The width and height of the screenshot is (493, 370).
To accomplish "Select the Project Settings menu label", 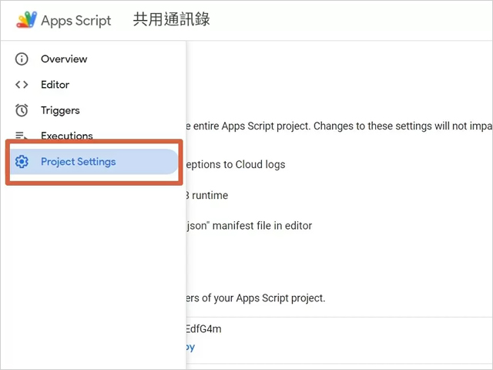I will [x=78, y=162].
